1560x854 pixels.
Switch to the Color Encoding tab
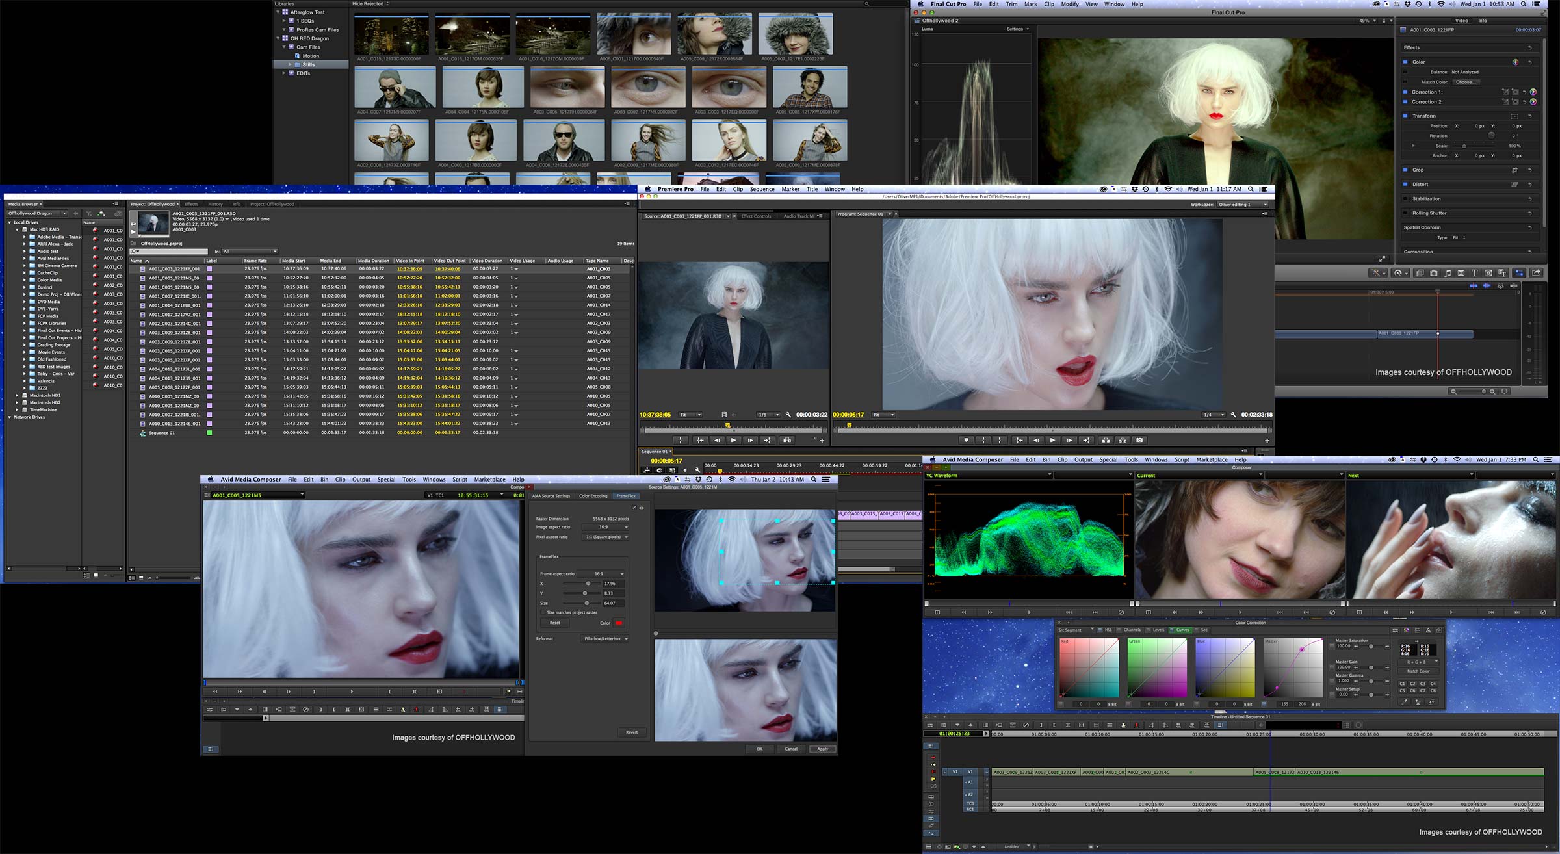(593, 496)
